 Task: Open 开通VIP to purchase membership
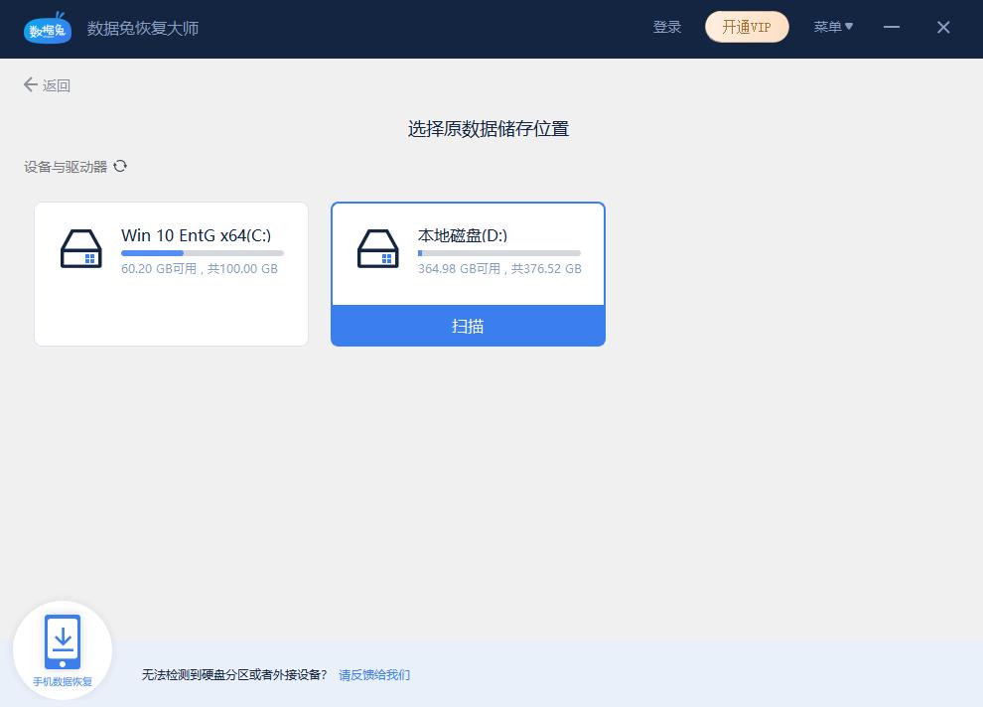(747, 27)
